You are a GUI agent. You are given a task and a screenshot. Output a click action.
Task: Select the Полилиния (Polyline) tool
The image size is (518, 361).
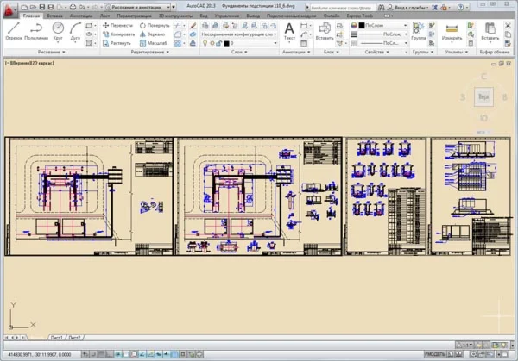[37, 30]
